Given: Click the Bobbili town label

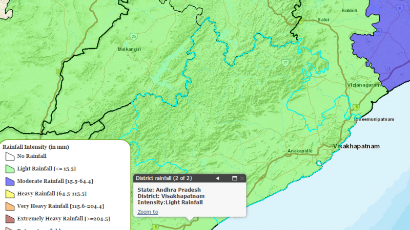Looking at the screenshot, I should click(x=349, y=10).
